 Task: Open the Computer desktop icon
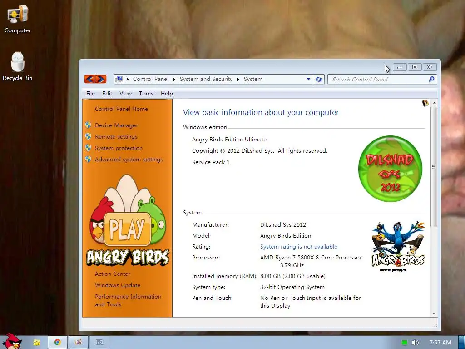tap(18, 19)
